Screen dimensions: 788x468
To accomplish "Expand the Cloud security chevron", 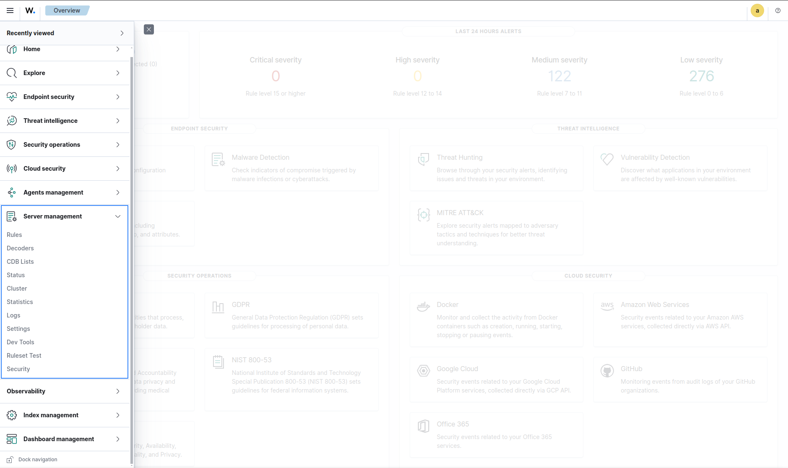I will click(x=118, y=169).
